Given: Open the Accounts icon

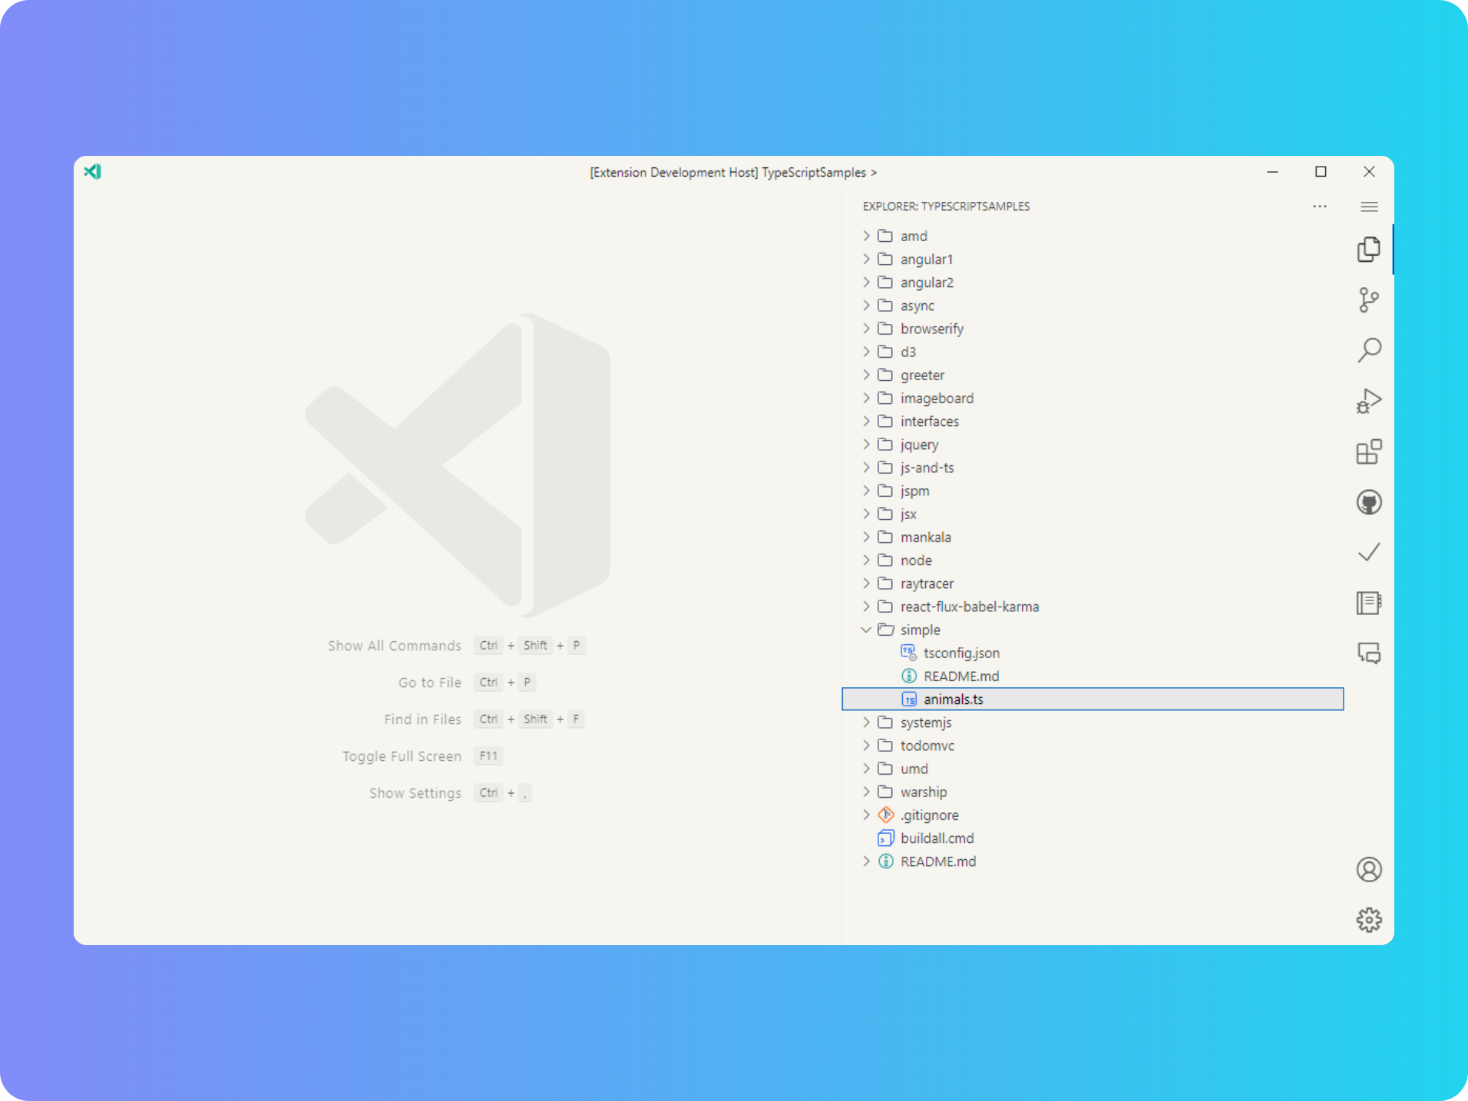Looking at the screenshot, I should 1369,869.
